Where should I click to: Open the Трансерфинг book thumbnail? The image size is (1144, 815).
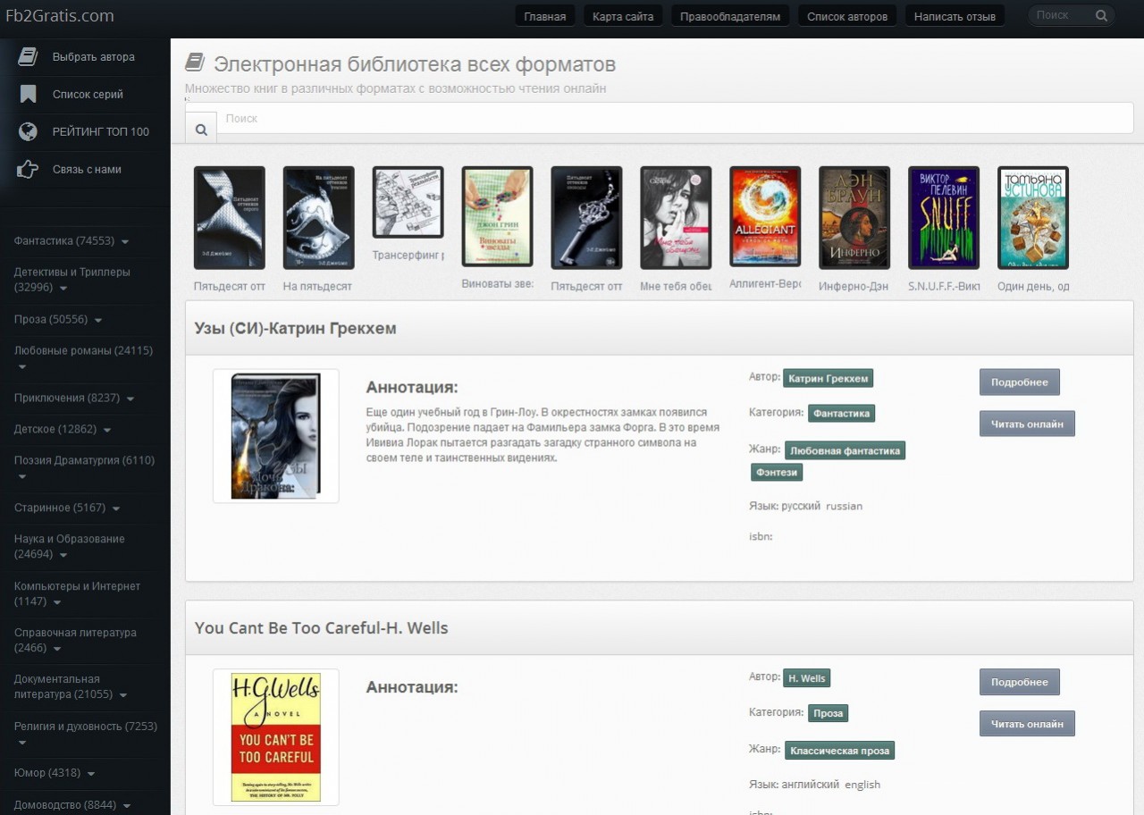click(408, 202)
